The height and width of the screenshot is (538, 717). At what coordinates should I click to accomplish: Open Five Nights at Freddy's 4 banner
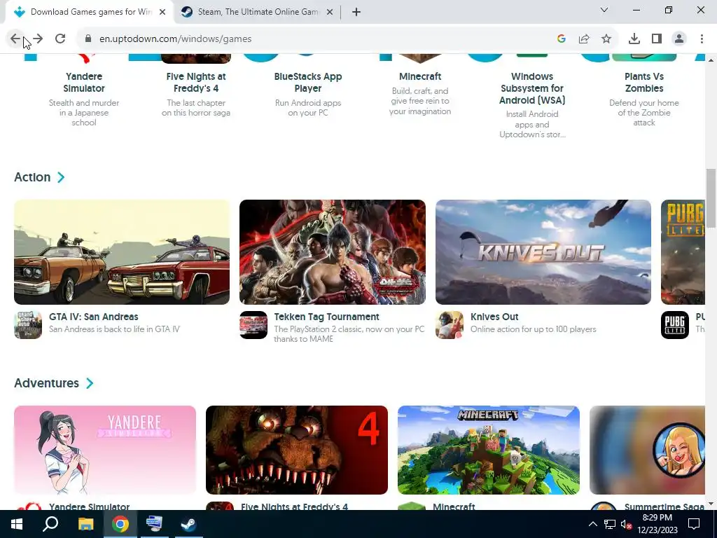[297, 450]
